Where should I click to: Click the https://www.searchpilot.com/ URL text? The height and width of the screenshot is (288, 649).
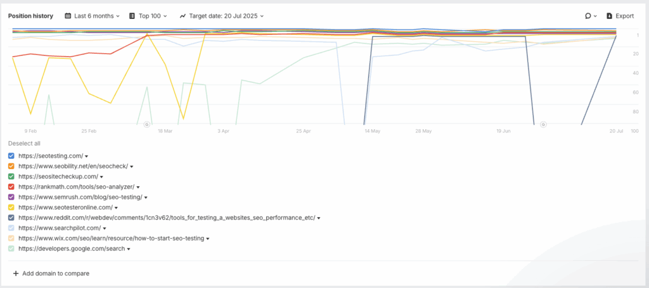pyautogui.click(x=60, y=228)
